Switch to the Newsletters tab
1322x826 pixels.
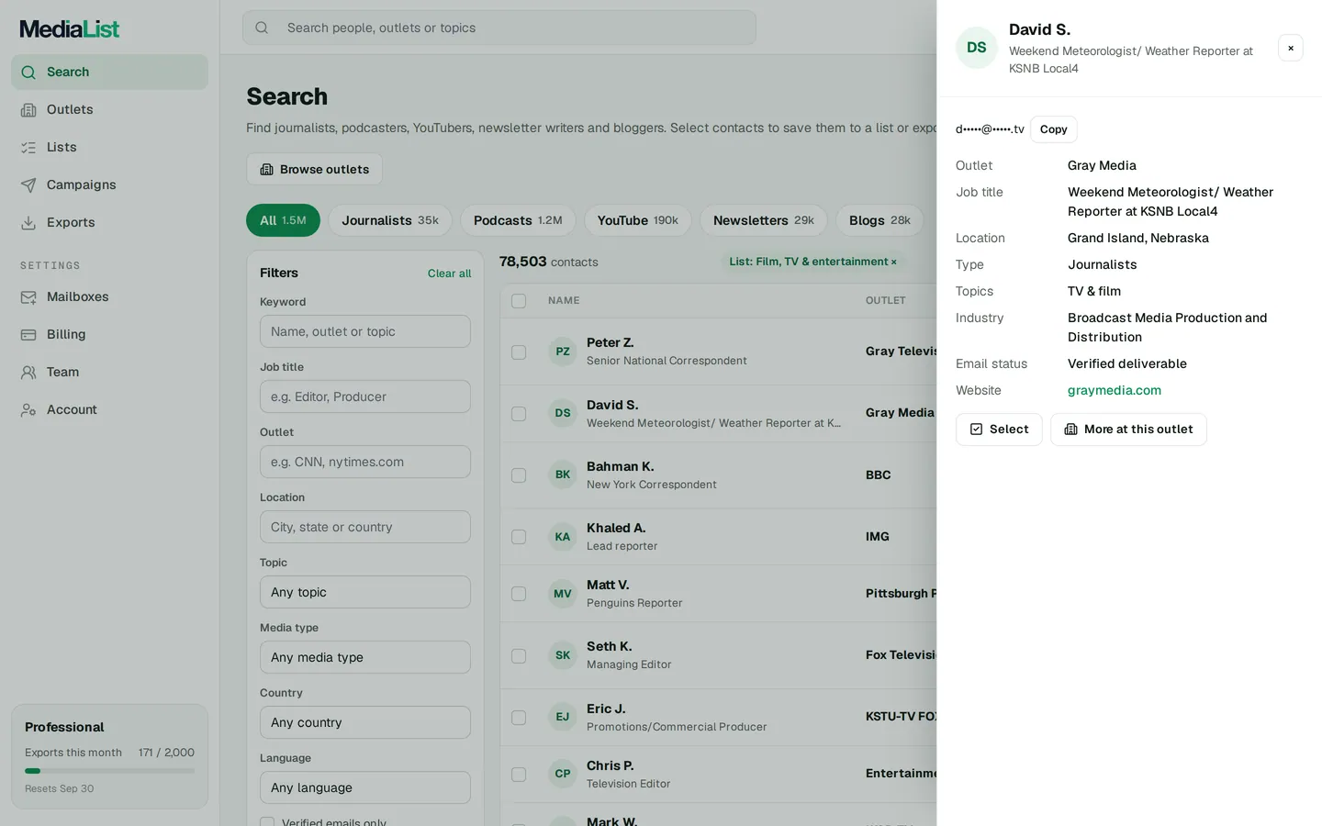coord(764,220)
